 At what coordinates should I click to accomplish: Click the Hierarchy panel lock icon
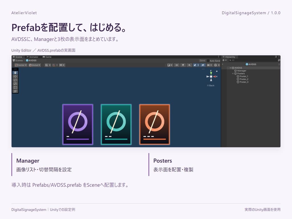(x=276, y=57)
